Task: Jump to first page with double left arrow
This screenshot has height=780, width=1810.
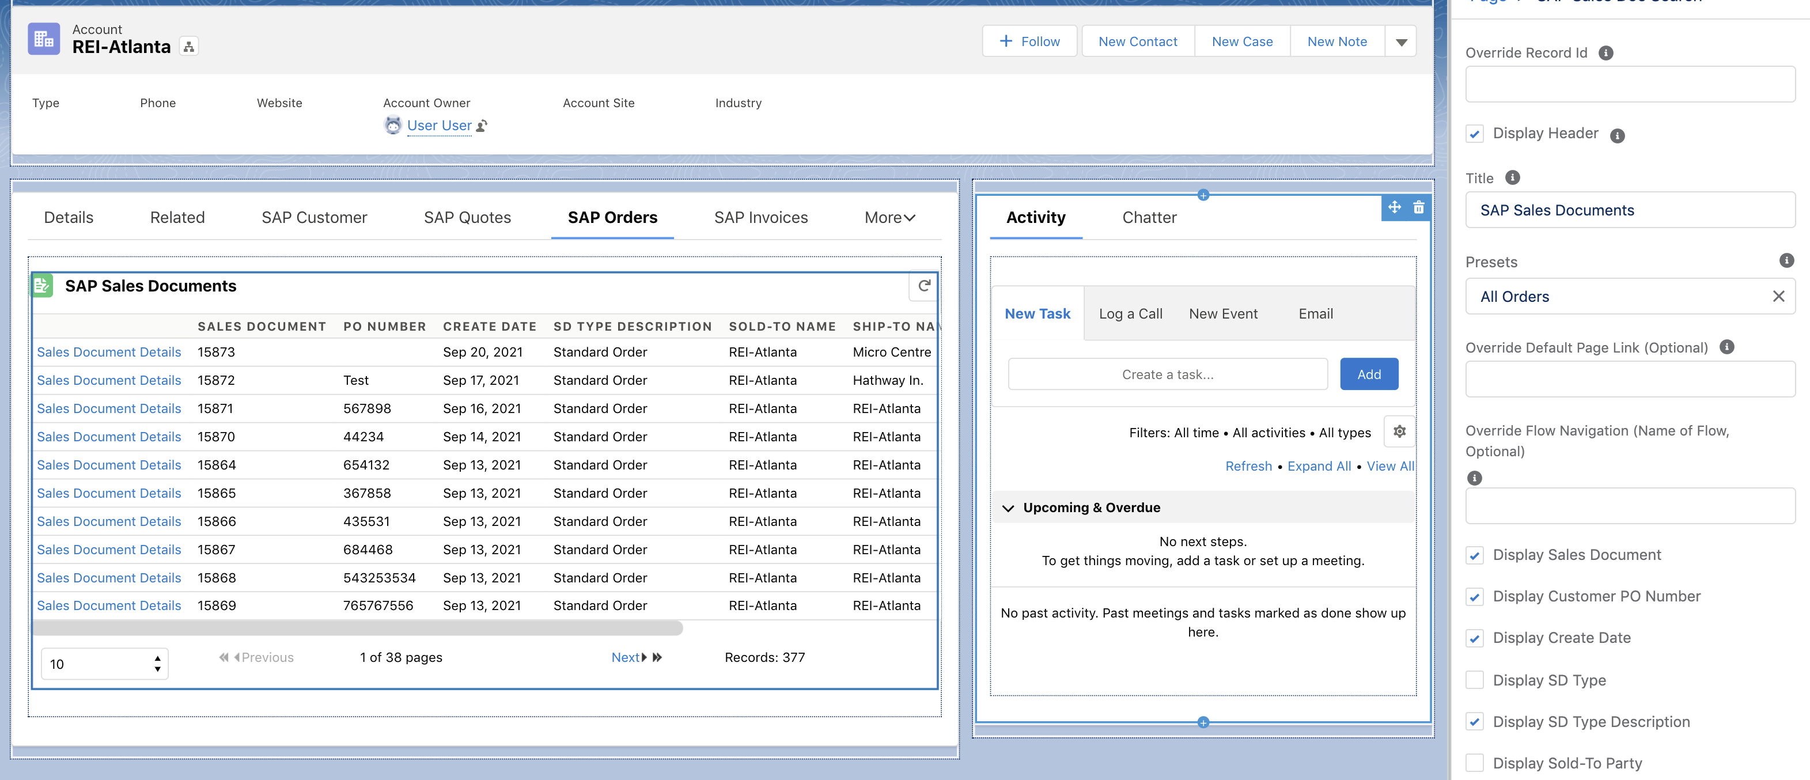Action: pyautogui.click(x=224, y=657)
